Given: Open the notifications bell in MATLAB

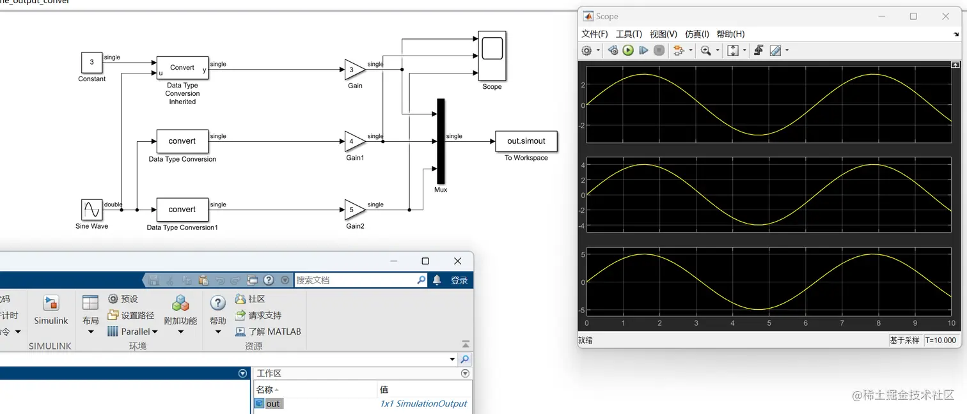Looking at the screenshot, I should 437,280.
